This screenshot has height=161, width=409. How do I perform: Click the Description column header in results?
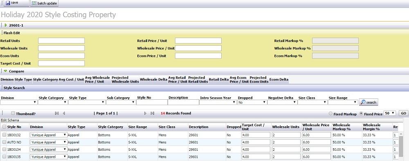point(198,127)
